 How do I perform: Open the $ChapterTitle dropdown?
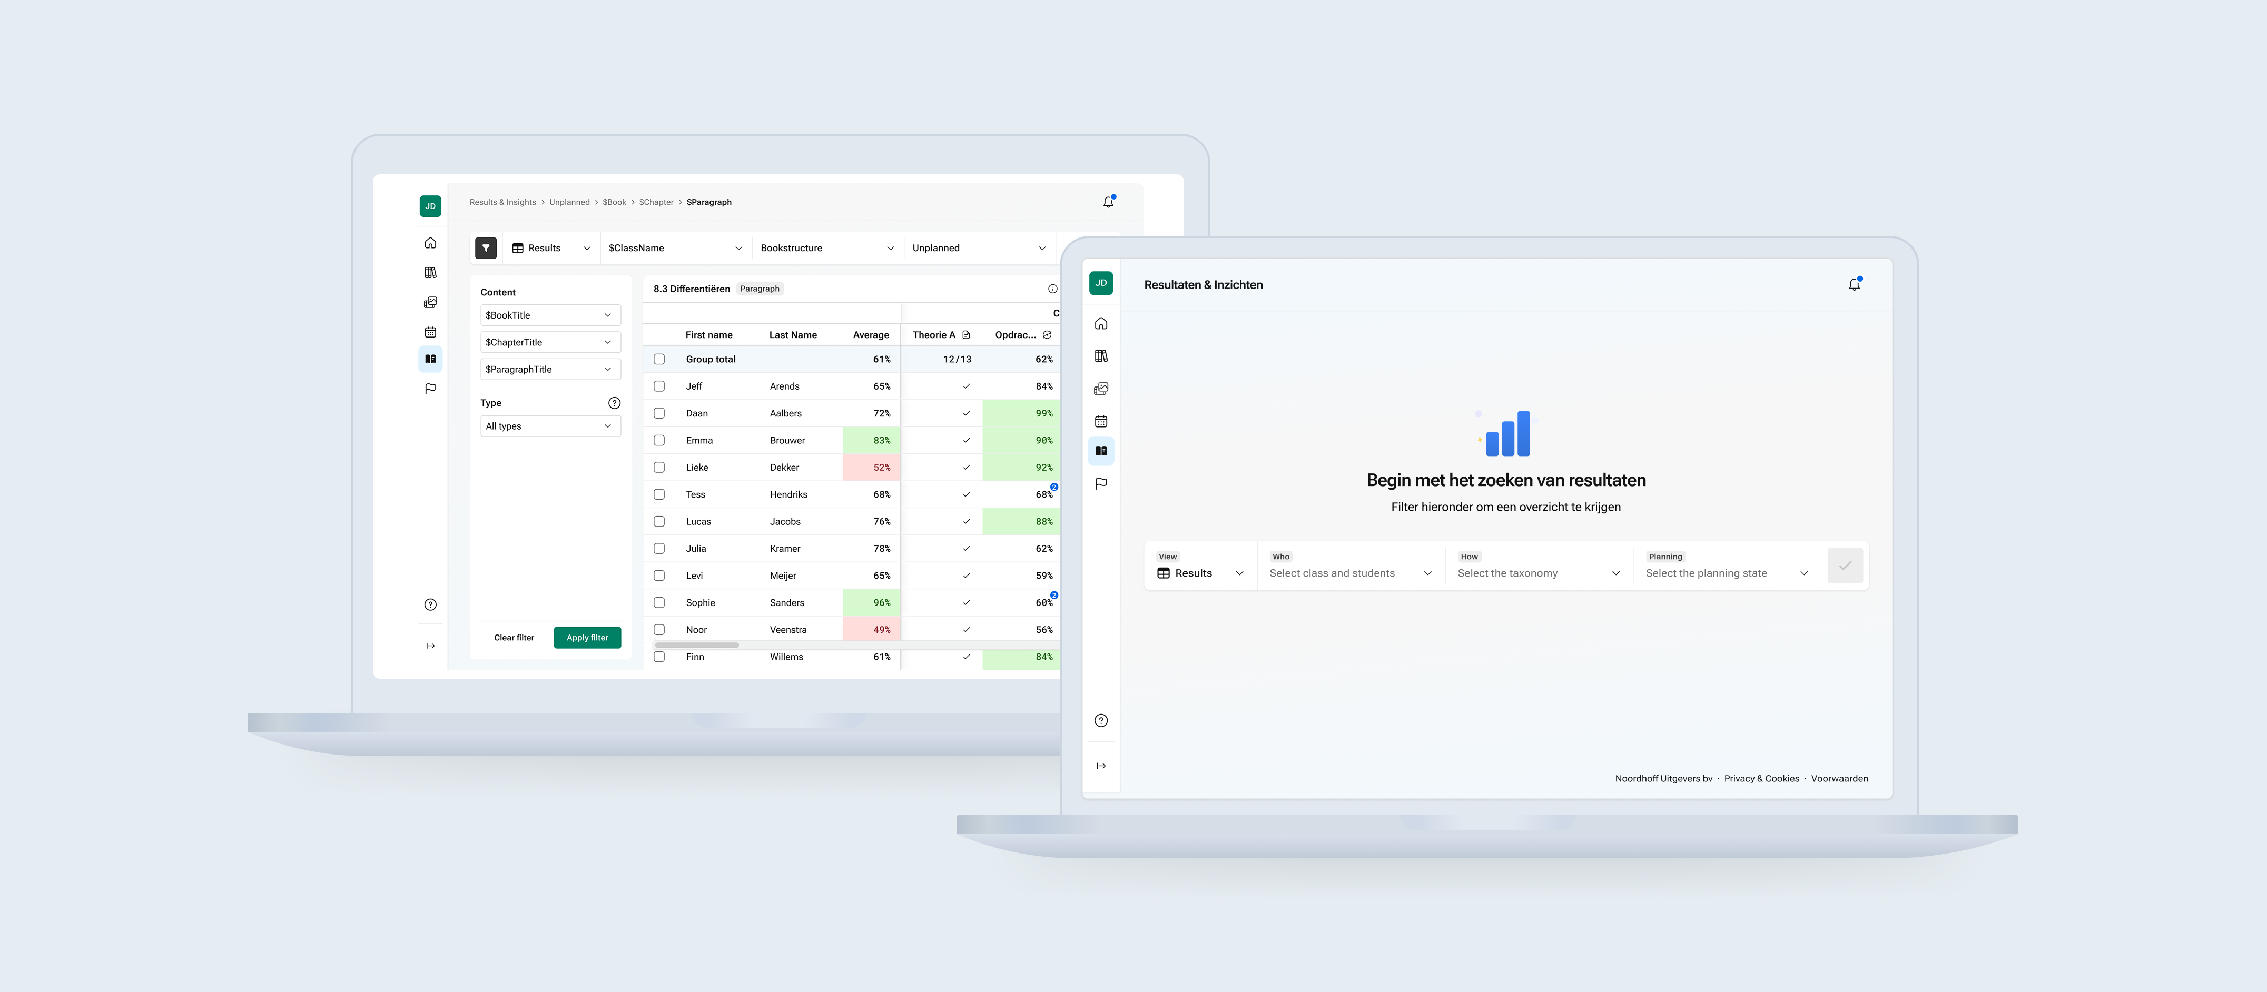550,342
